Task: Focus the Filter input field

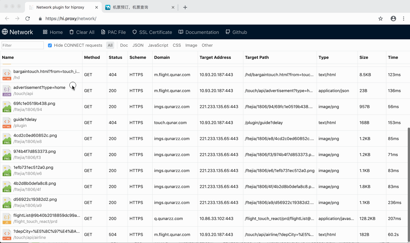Action: [x=23, y=45]
